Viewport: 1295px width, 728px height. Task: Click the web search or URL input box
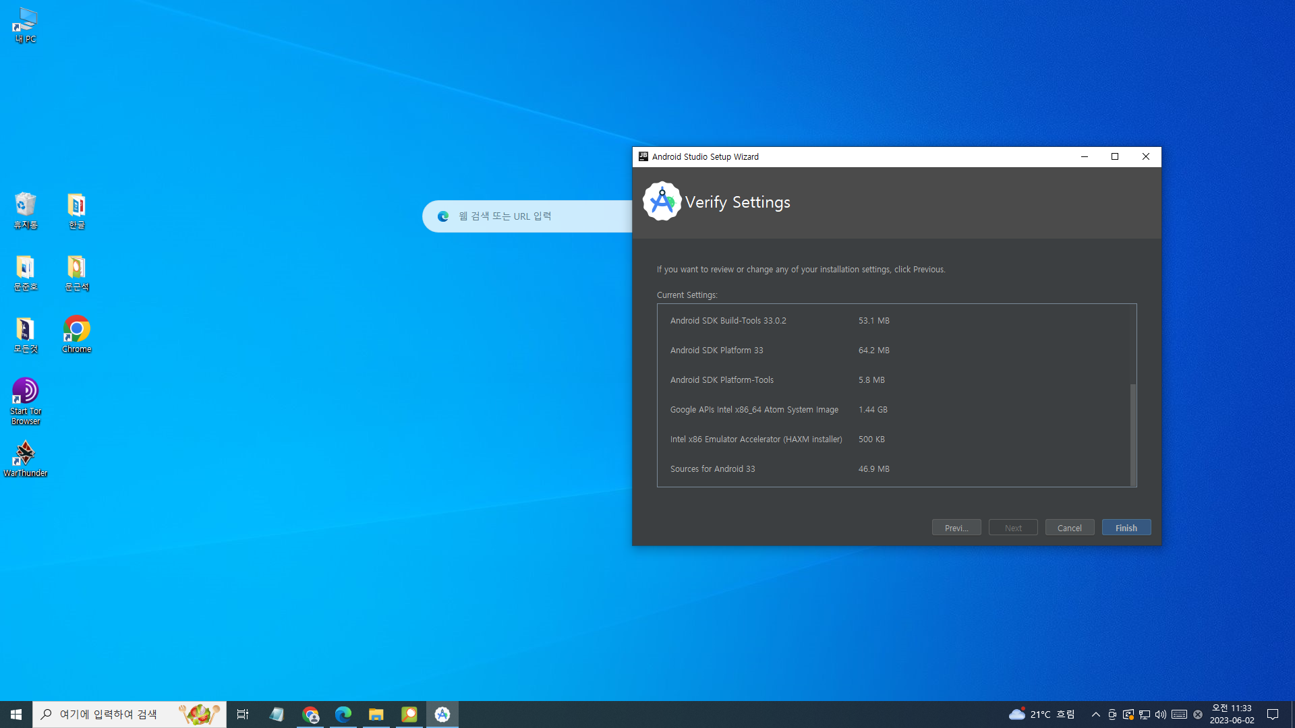(x=527, y=216)
